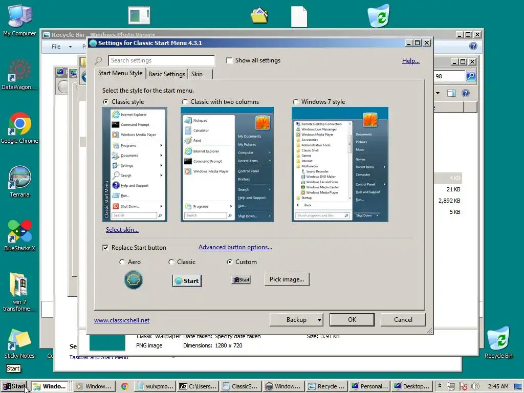Click the custom Start button preview image

pyautogui.click(x=241, y=280)
